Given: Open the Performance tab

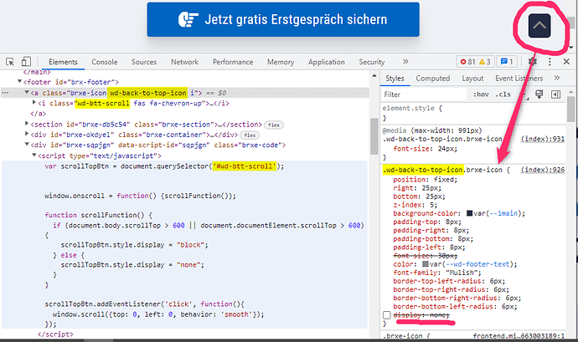Looking at the screenshot, I should coord(233,62).
